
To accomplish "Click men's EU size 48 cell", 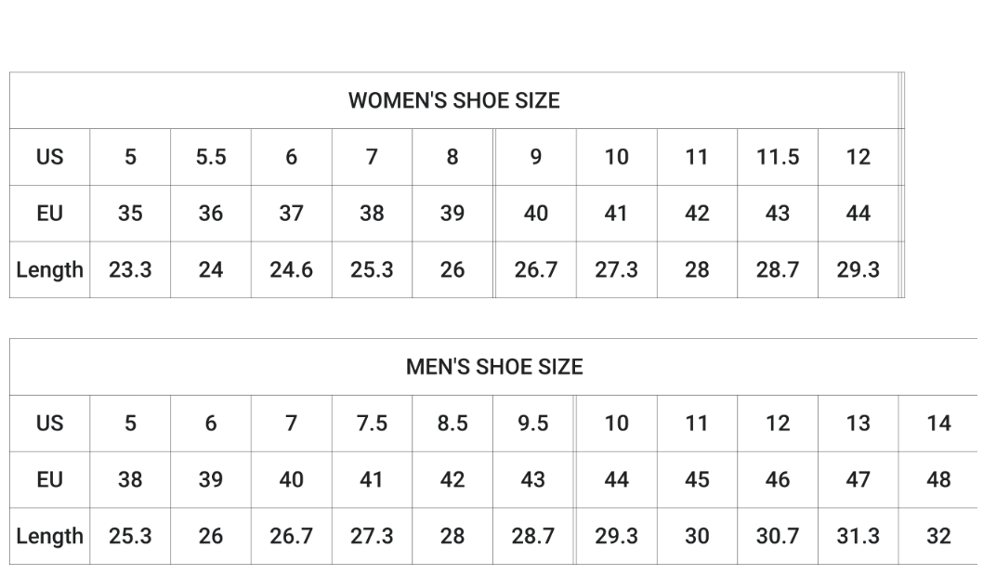I will 938,479.
